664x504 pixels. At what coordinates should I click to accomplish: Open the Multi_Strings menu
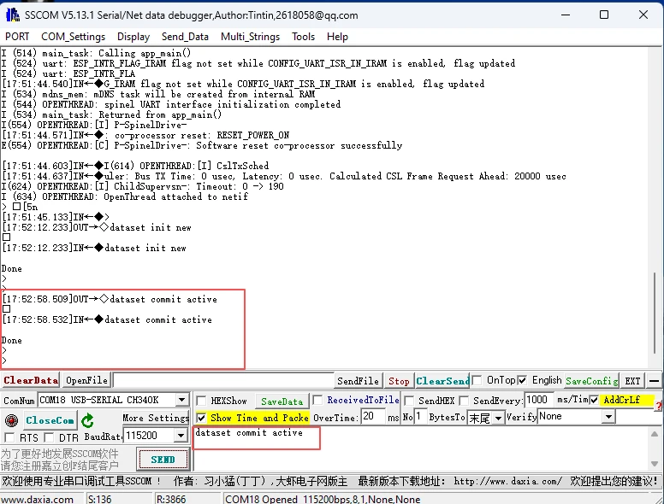coord(250,37)
